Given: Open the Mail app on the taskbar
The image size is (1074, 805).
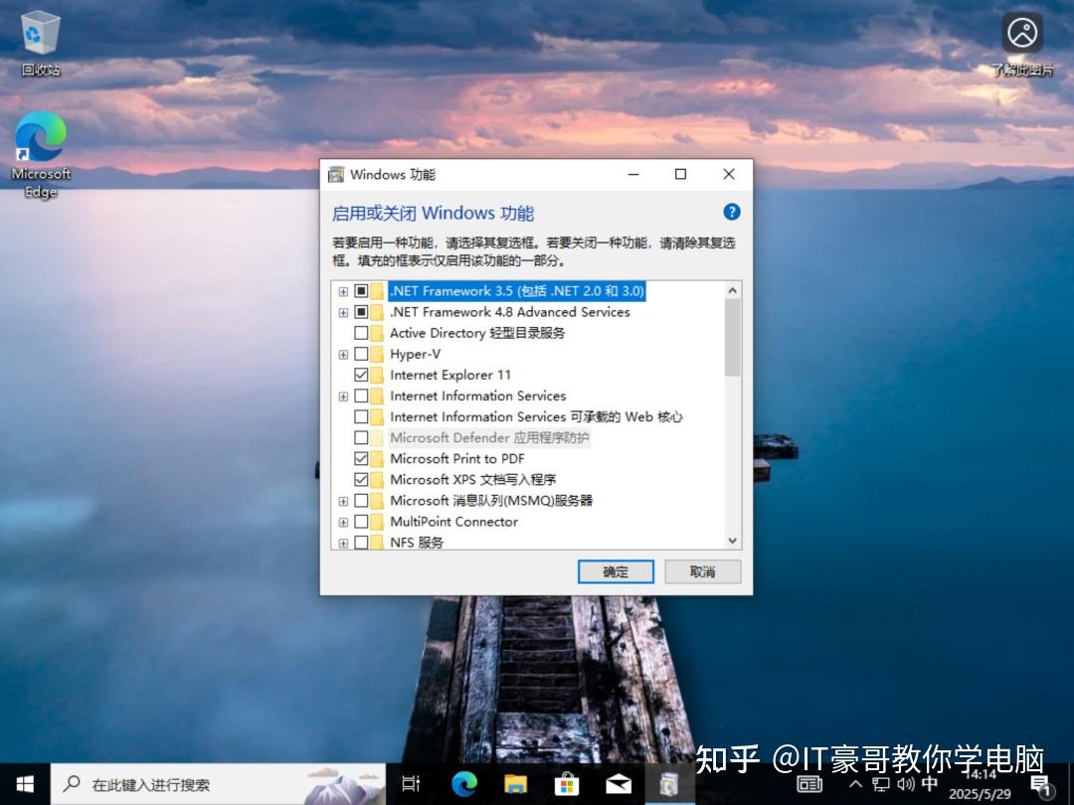Looking at the screenshot, I should coord(618,784).
